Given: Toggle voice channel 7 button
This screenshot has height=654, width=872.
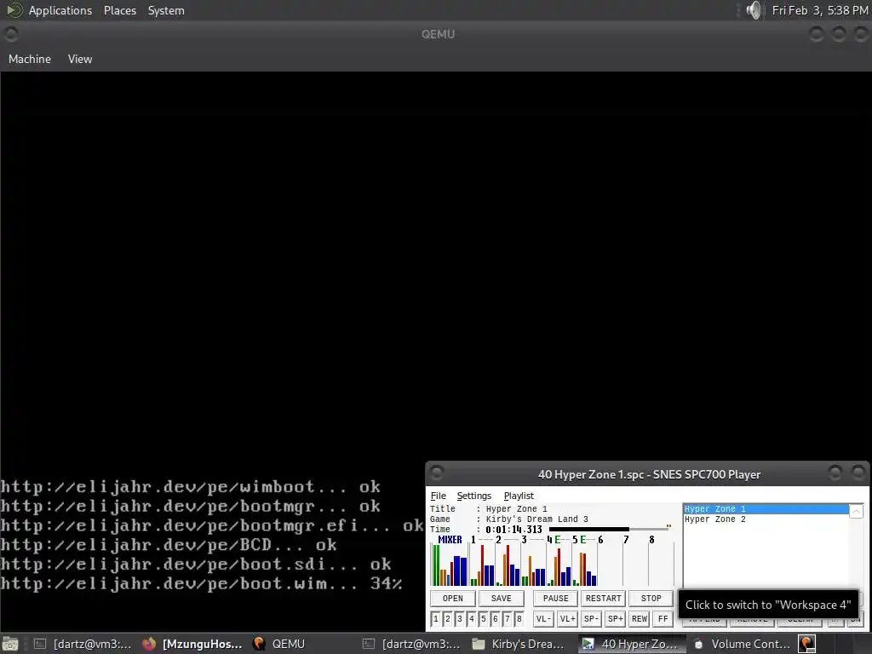Looking at the screenshot, I should click(x=508, y=618).
